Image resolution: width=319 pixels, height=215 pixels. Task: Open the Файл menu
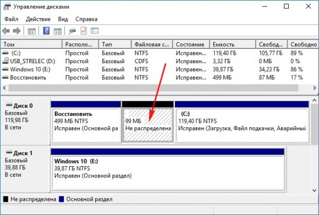point(11,19)
